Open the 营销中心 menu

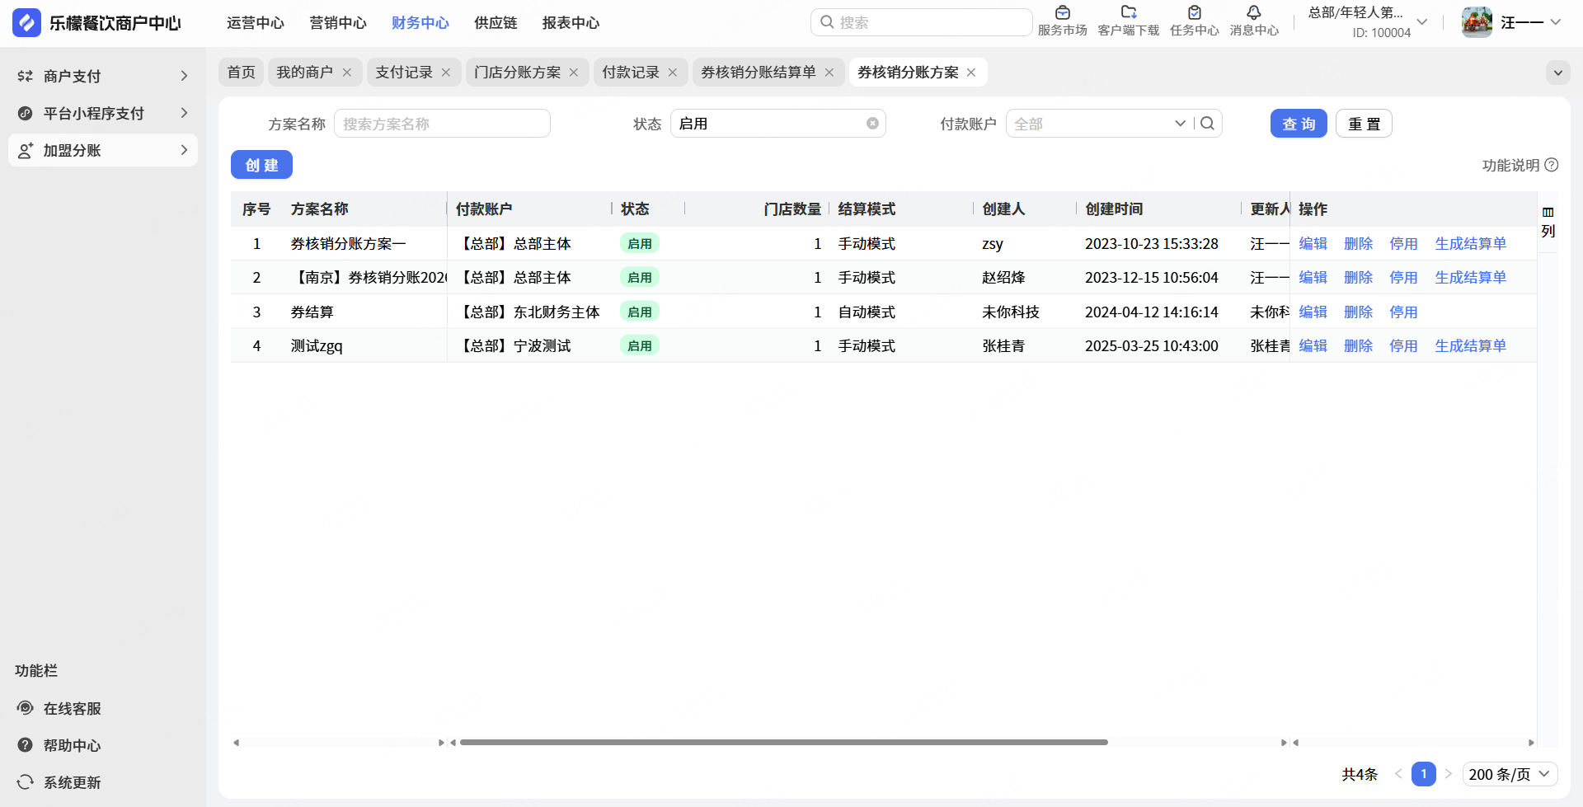point(338,23)
